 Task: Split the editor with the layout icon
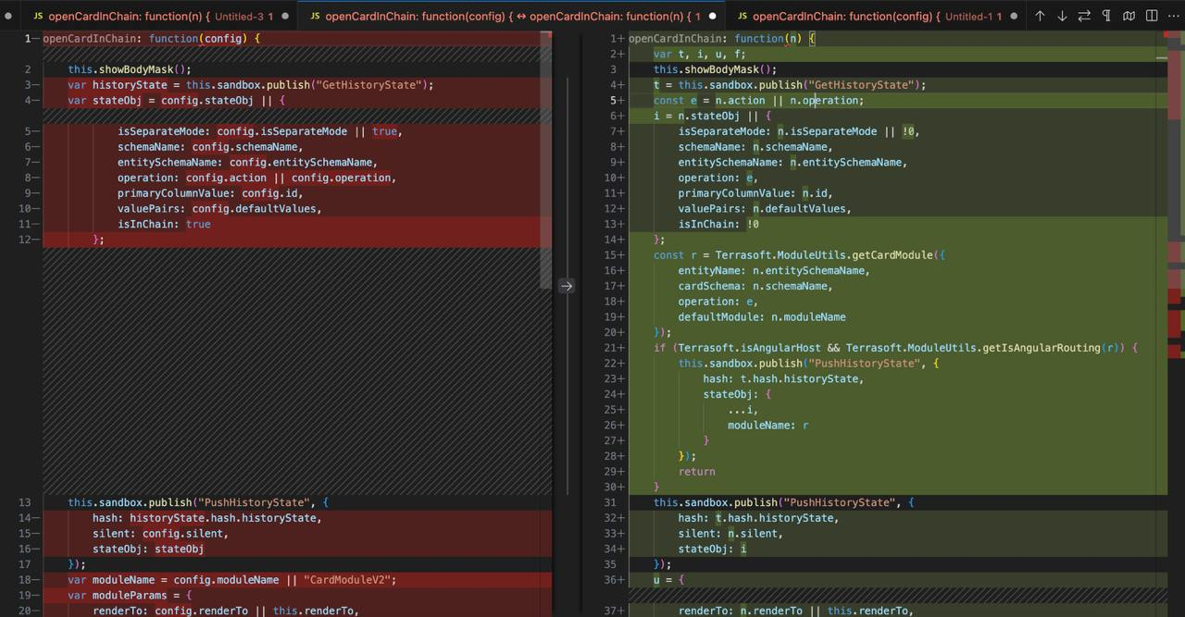click(1152, 16)
